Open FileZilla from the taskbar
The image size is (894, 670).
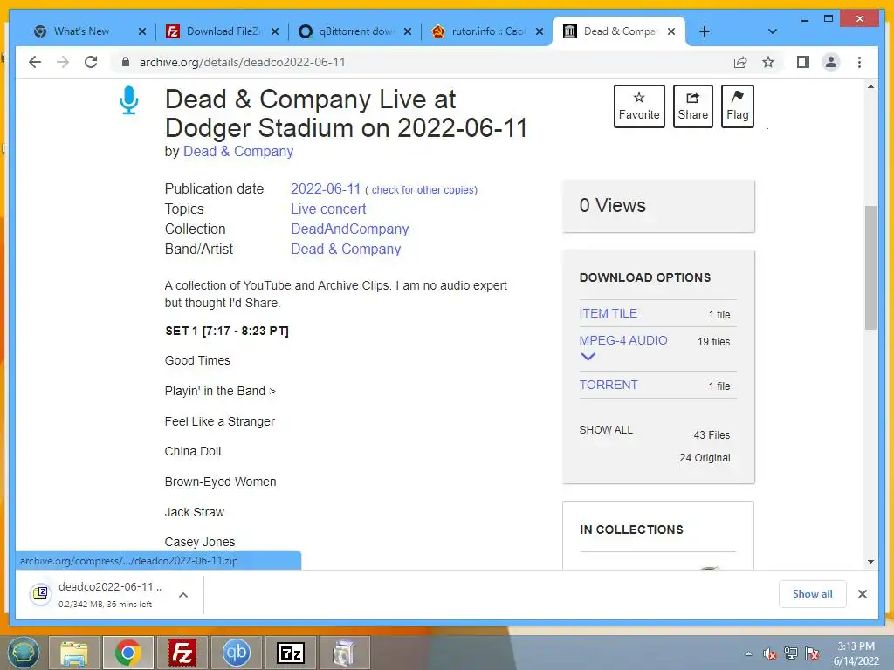tap(182, 653)
